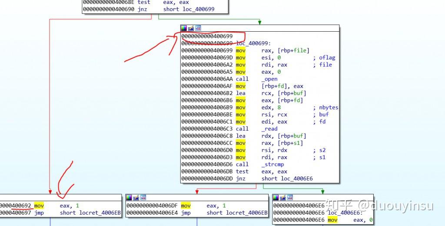Click the edit pencil icon on 4006DF block
The height and width of the screenshot is (226, 445).
[x=136, y=197]
